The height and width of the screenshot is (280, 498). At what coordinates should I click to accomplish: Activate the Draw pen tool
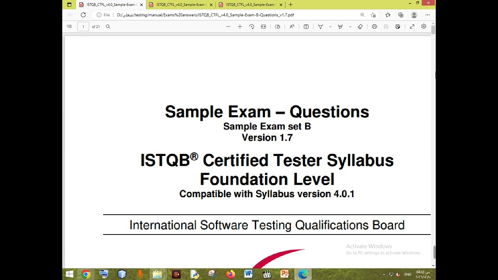(x=321, y=26)
